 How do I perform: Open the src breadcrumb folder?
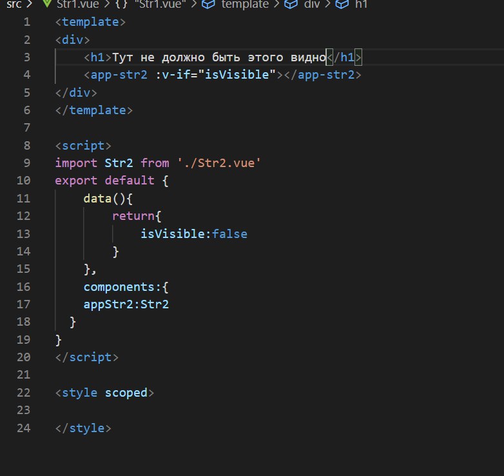click(x=14, y=4)
